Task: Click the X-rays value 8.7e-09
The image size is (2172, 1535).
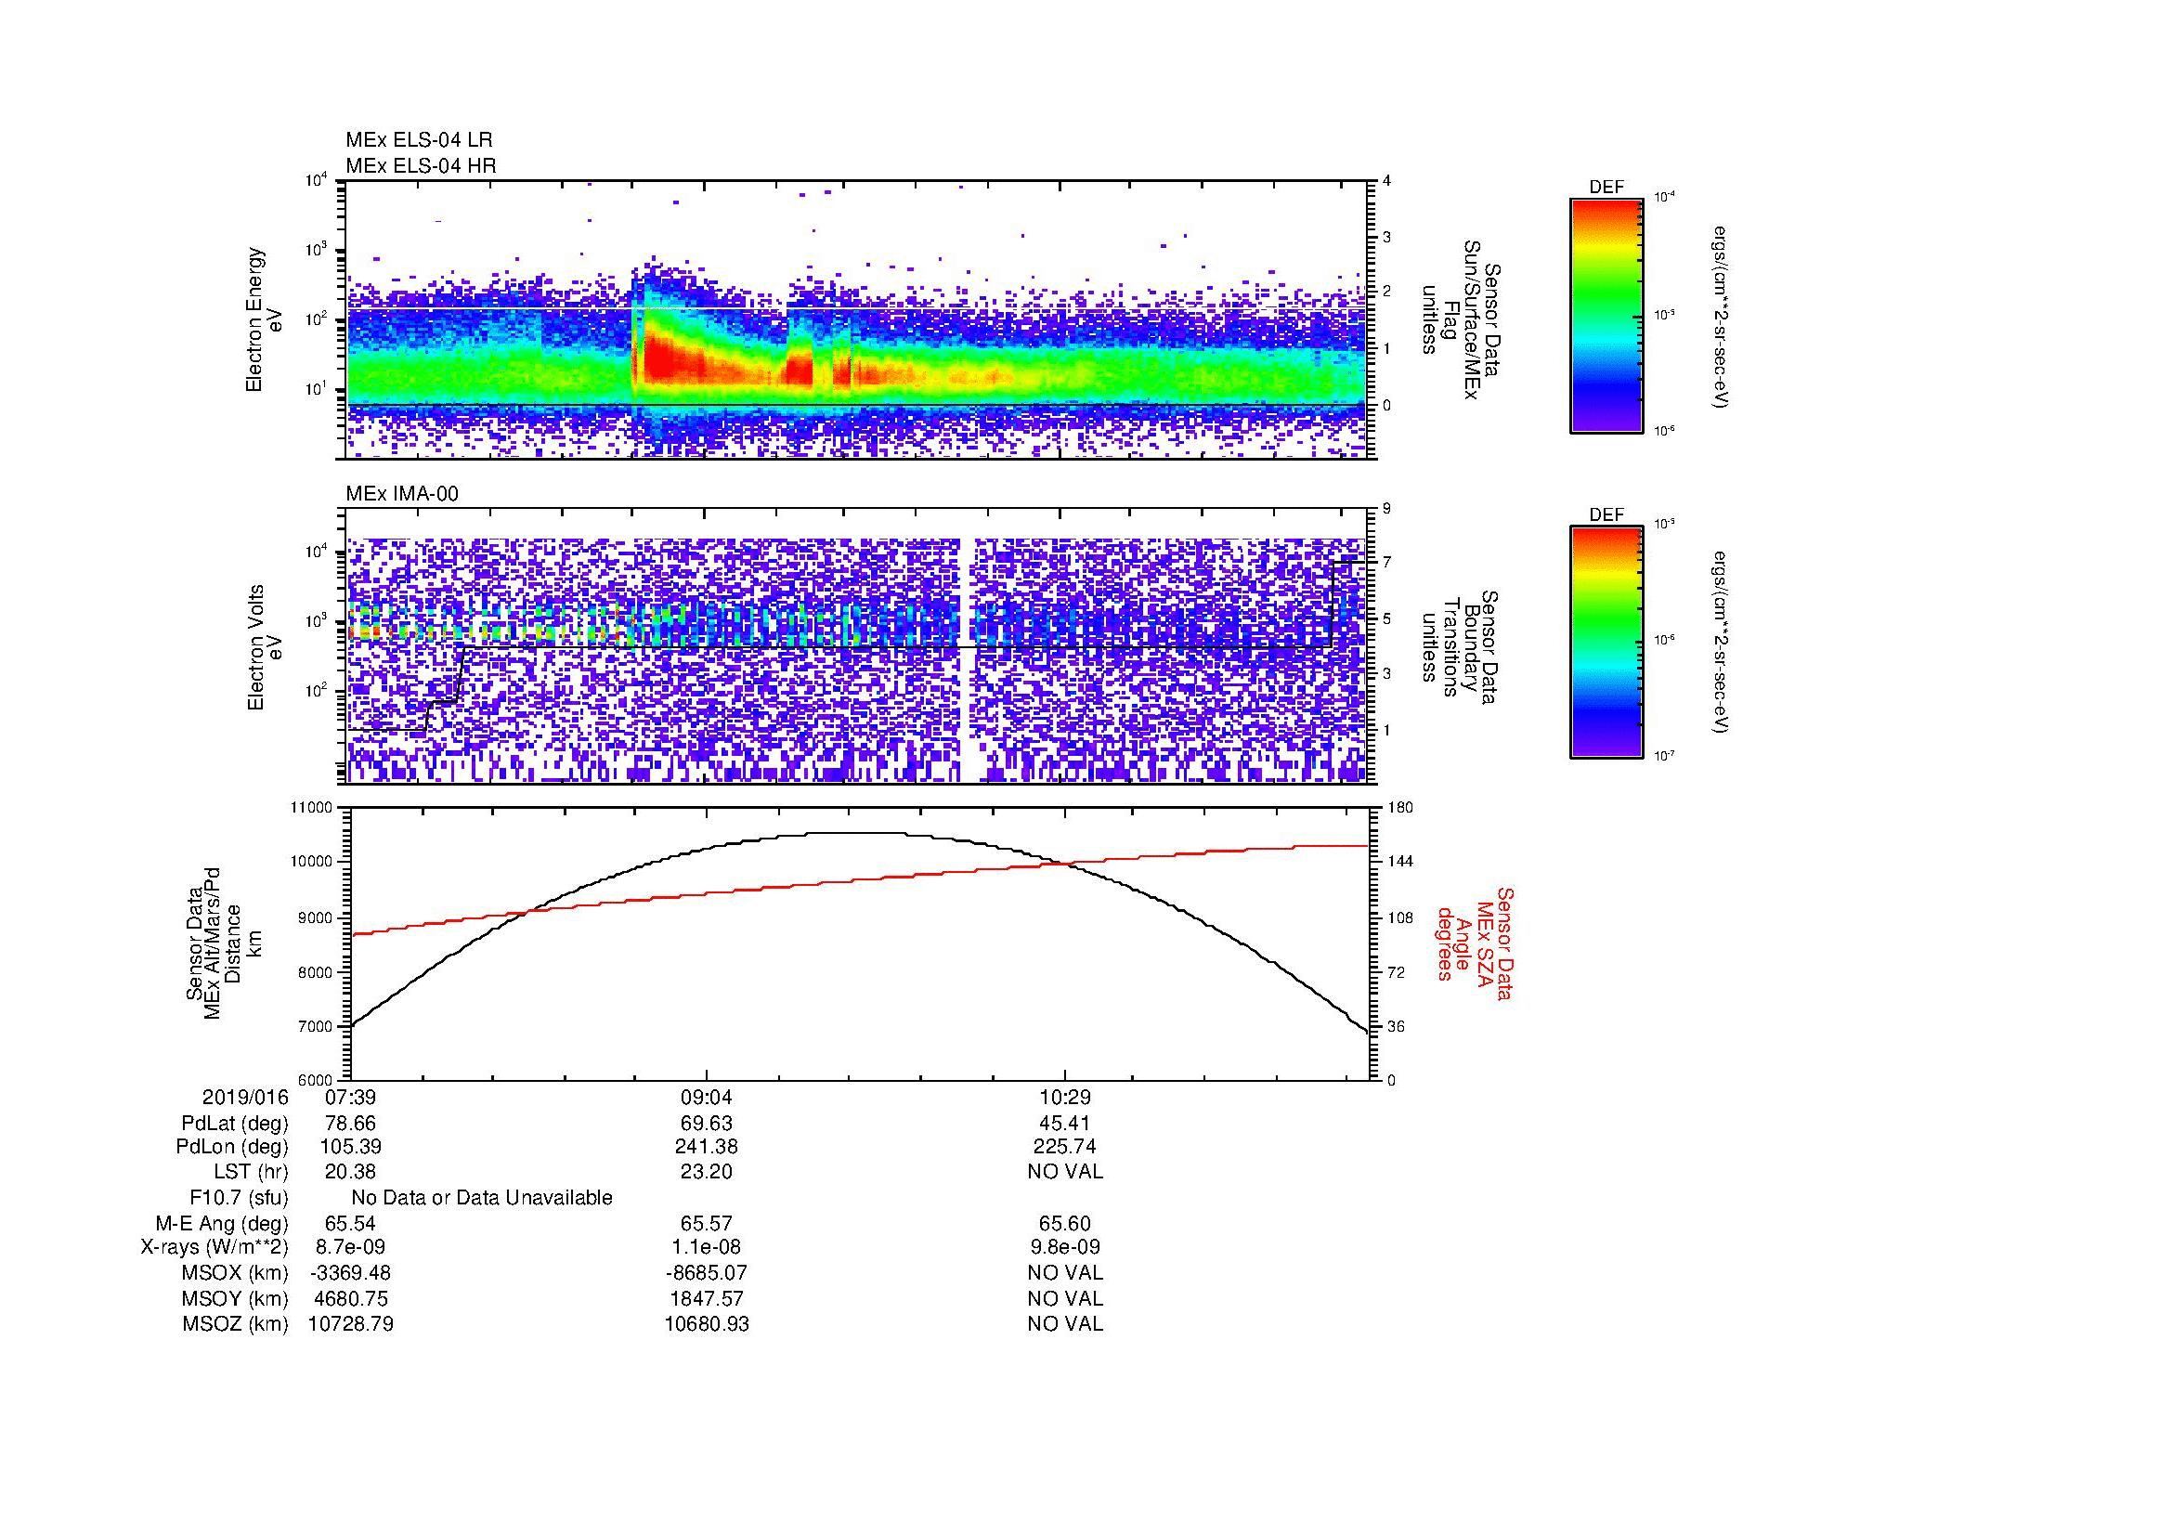Action: click(351, 1247)
